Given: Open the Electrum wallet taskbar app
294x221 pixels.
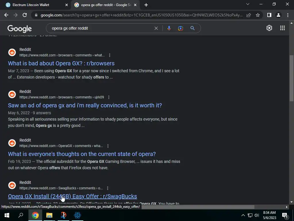Looking at the screenshot, I should tap(78, 215).
